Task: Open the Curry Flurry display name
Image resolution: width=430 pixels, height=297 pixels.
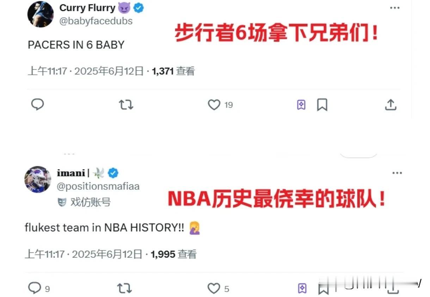Action: [87, 8]
